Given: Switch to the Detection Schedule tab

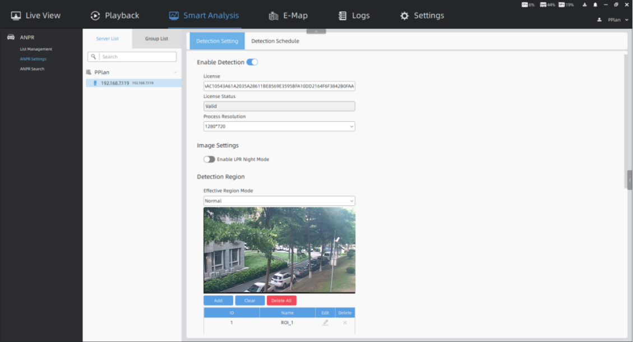Looking at the screenshot, I should [275, 41].
